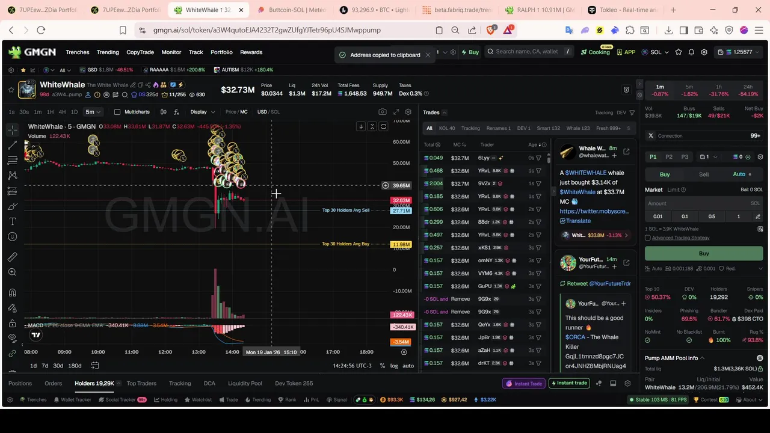The width and height of the screenshot is (770, 433).
Task: Switch to Top Traders tab
Action: (x=141, y=383)
